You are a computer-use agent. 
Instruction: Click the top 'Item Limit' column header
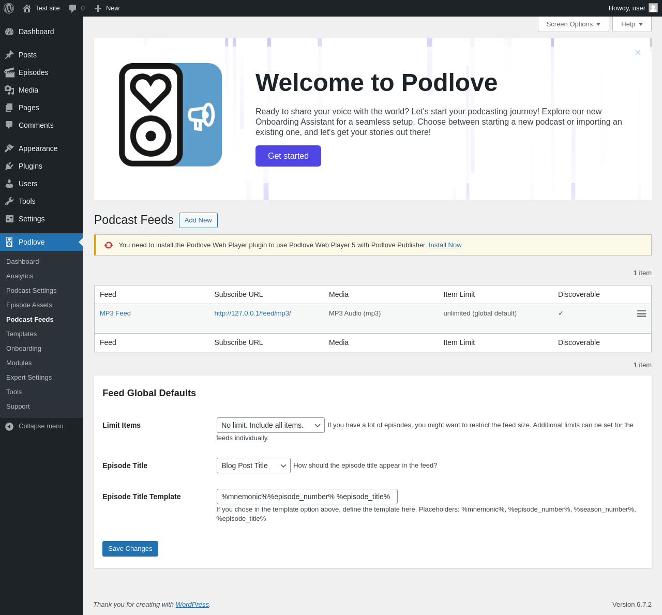click(x=459, y=294)
